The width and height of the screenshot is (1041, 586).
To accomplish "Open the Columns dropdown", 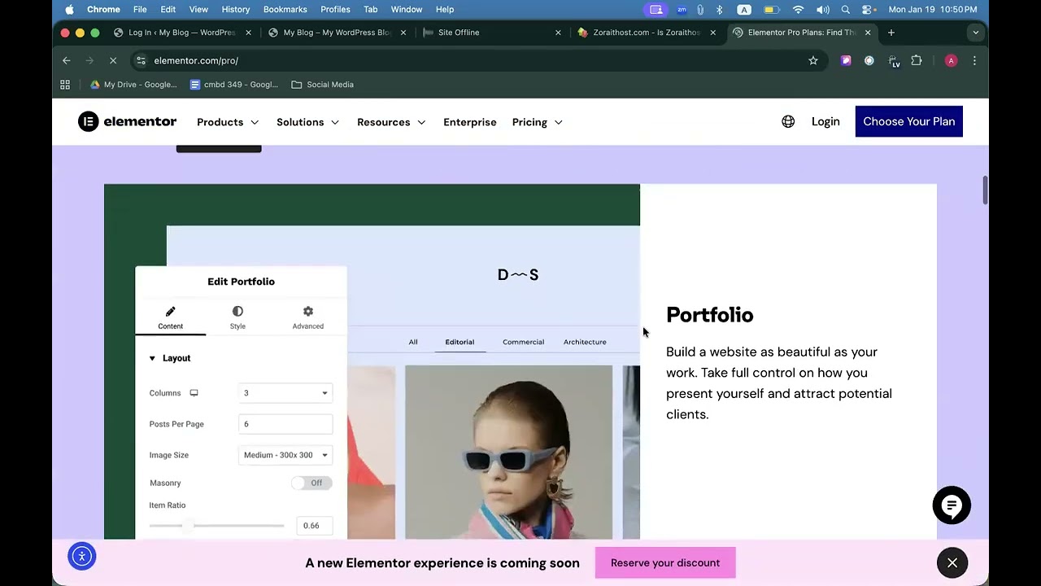I will (285, 393).
